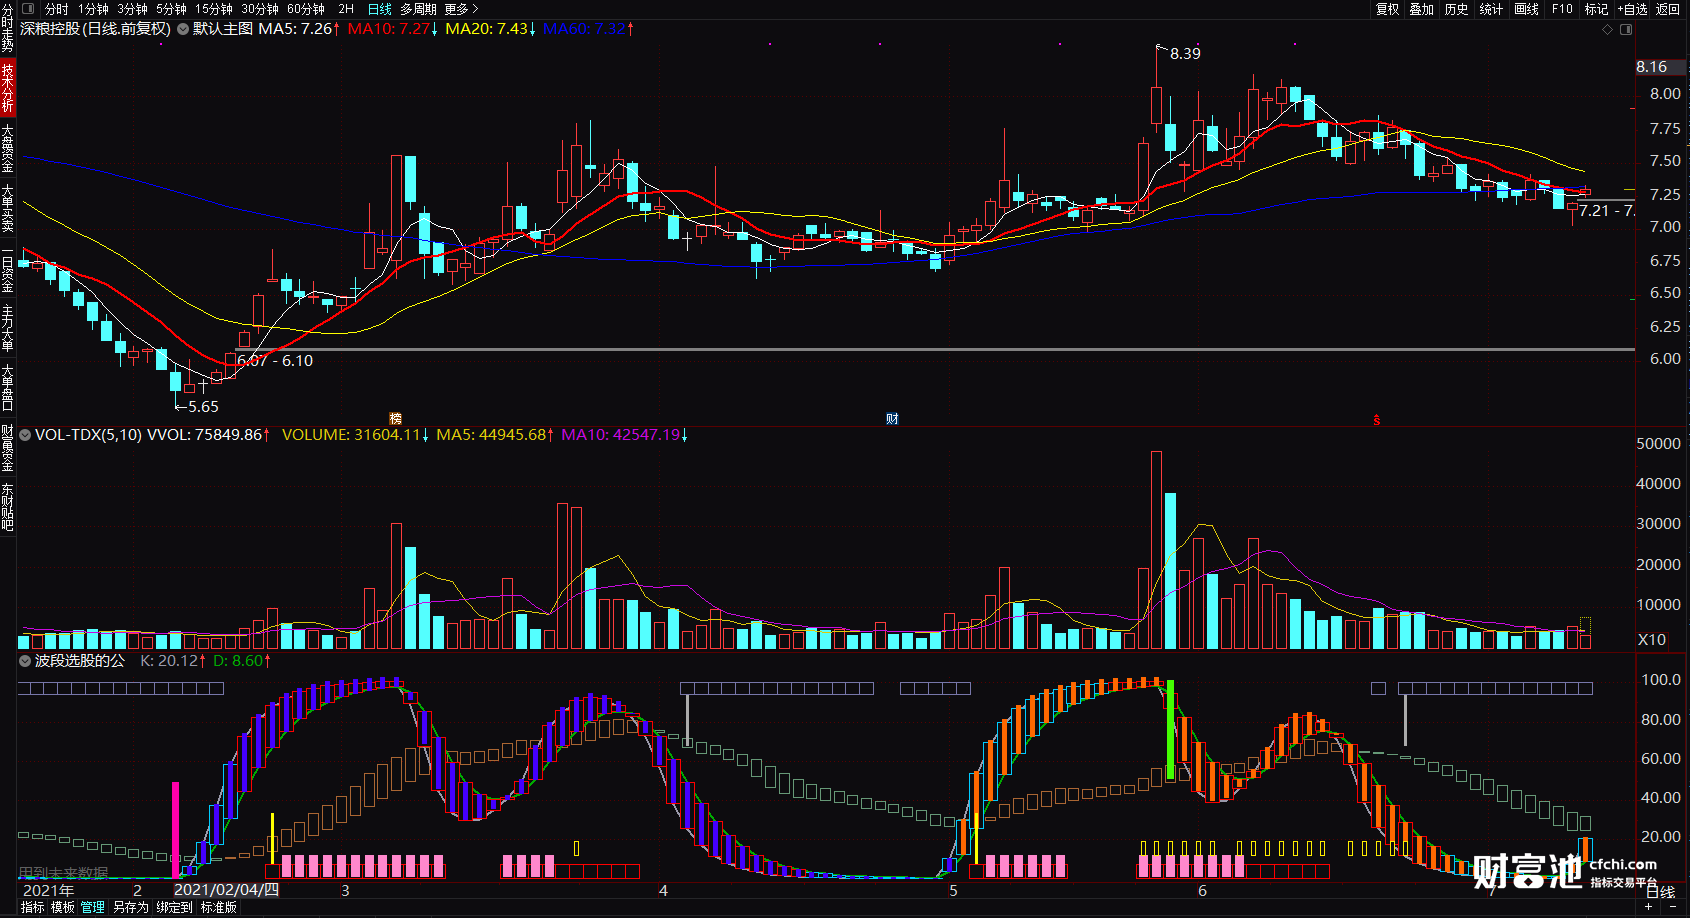Click the 5.65 low price label
The width and height of the screenshot is (1690, 918).
pyautogui.click(x=203, y=406)
